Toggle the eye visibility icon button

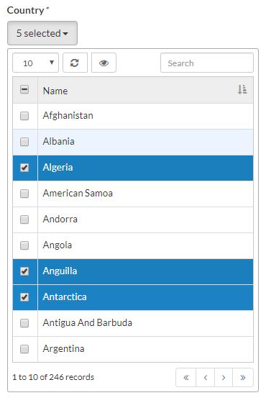pos(104,63)
